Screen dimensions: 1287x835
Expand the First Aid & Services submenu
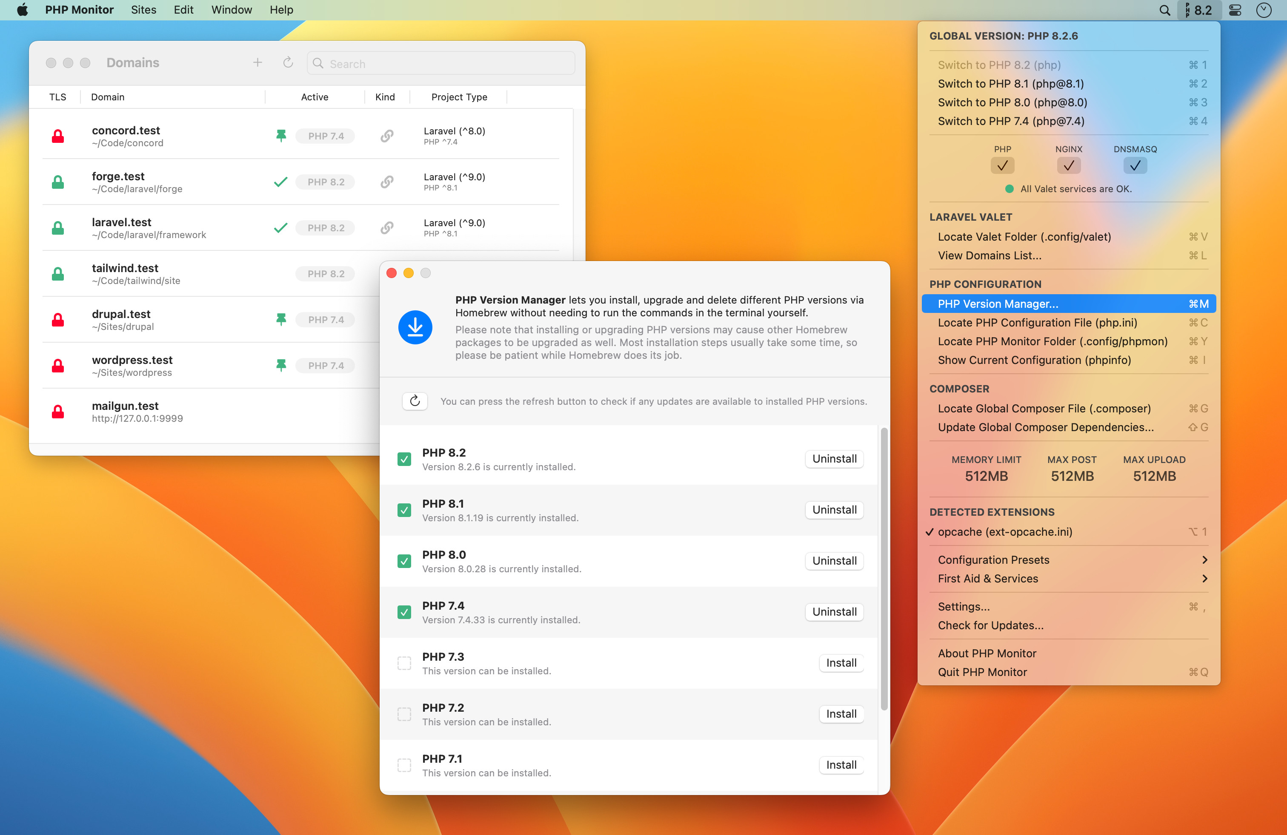(1069, 579)
